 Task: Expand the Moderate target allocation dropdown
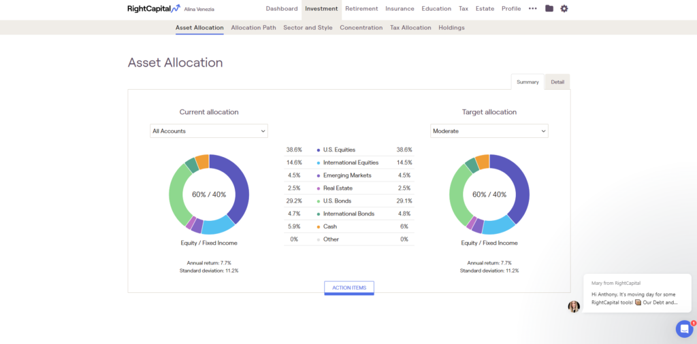tap(489, 131)
